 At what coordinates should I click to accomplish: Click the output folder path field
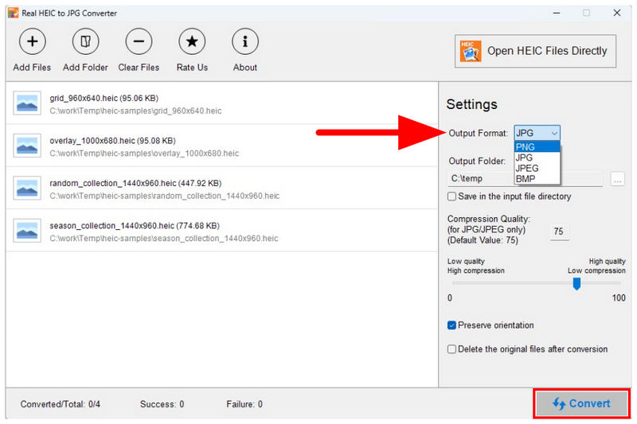point(526,179)
